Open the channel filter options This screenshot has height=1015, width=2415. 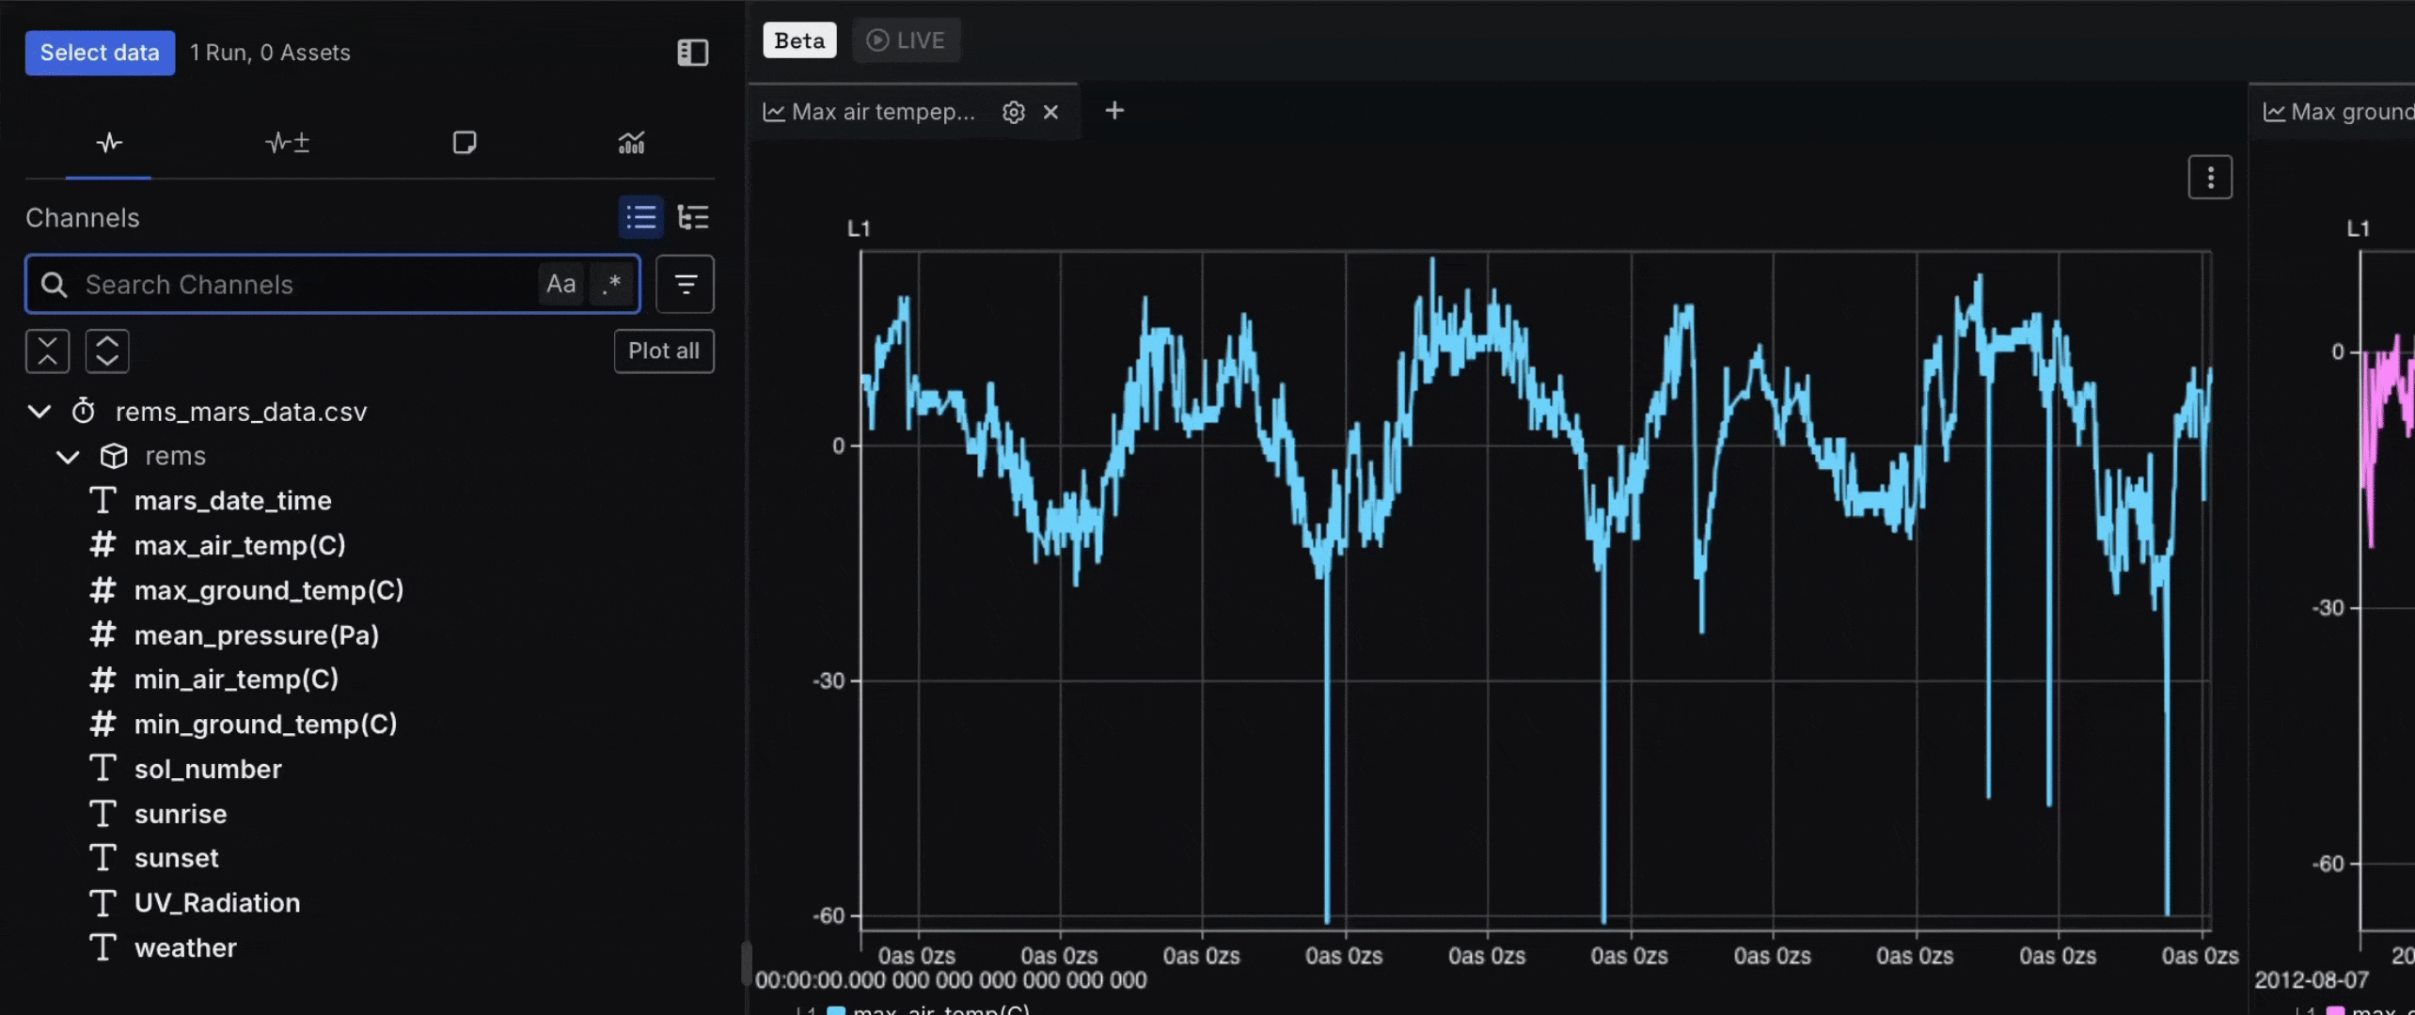click(x=685, y=284)
